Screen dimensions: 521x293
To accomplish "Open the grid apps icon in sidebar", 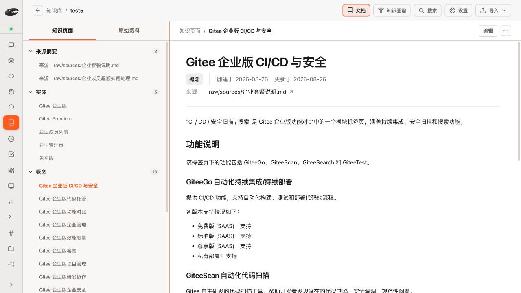I will [11, 171].
